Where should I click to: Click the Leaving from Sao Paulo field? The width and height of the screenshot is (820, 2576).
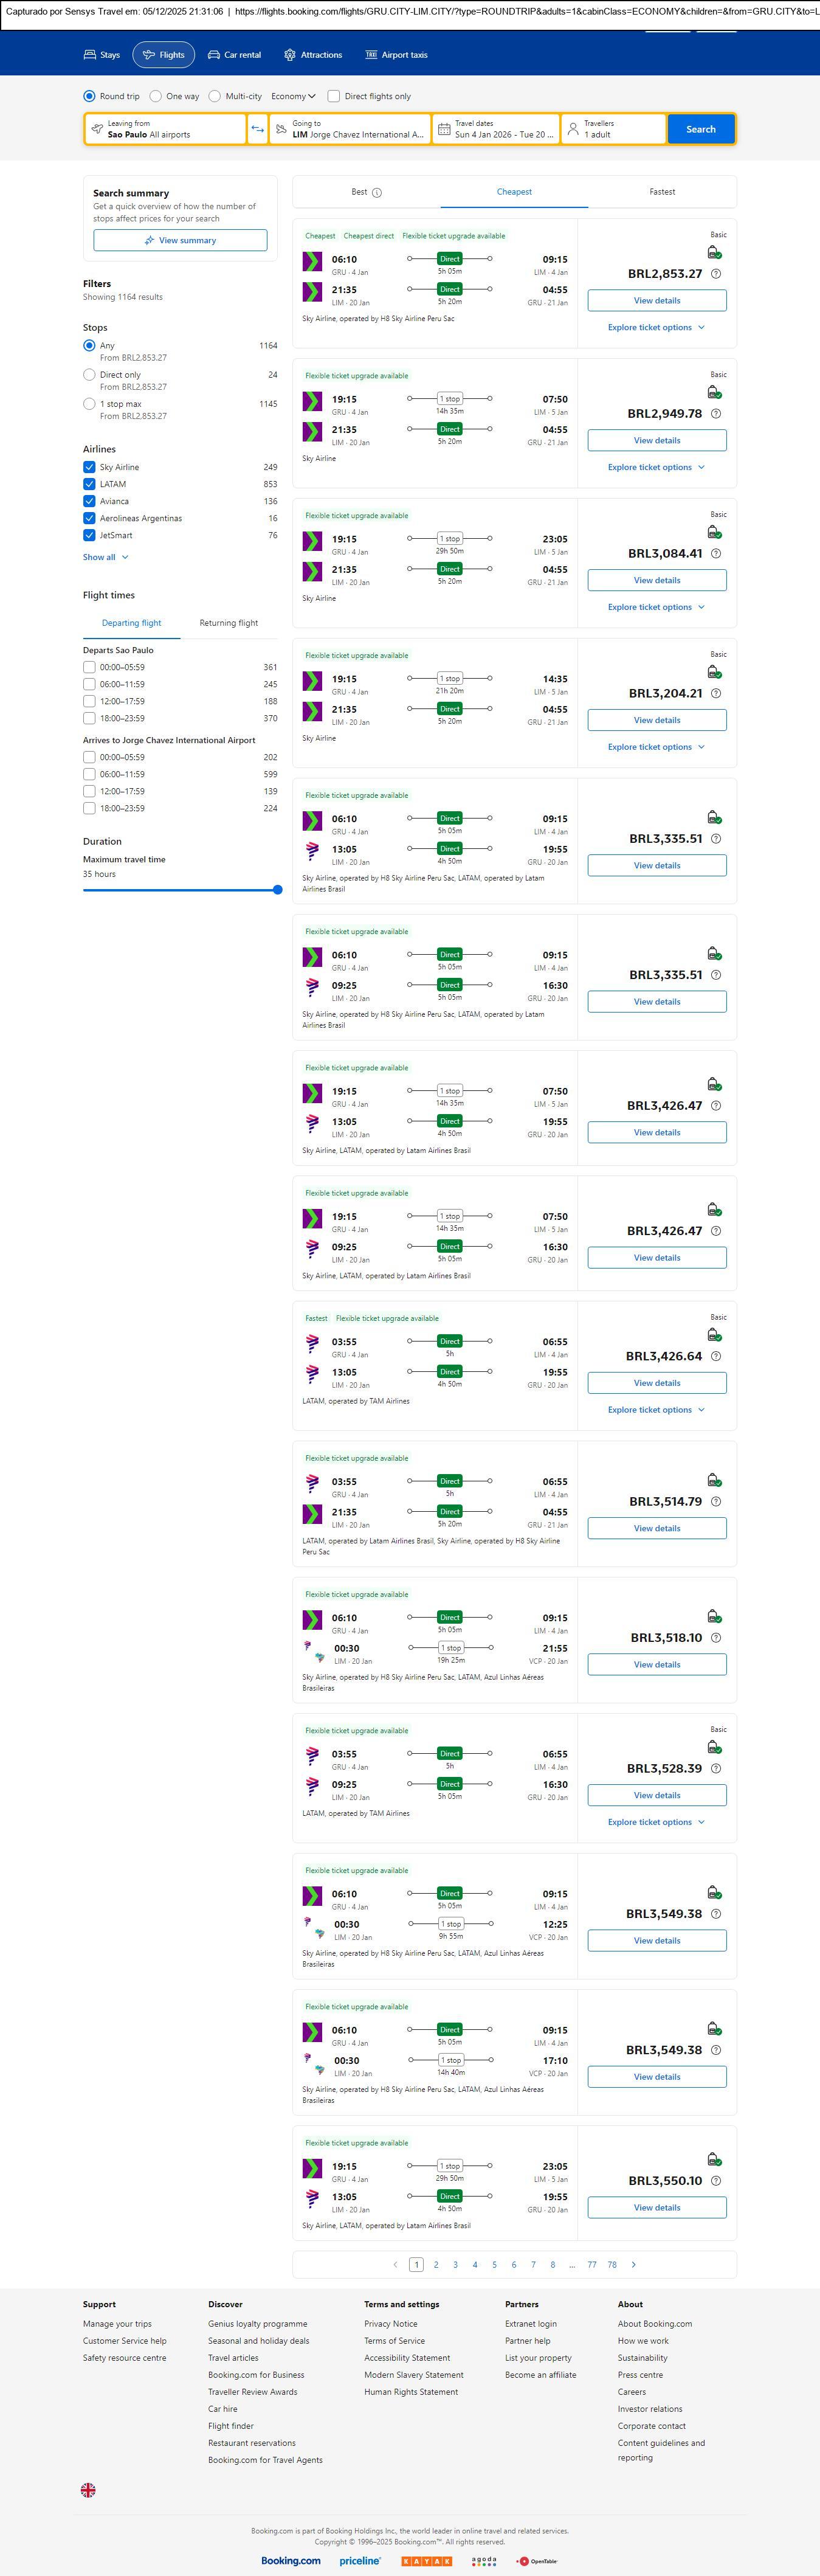tap(165, 129)
